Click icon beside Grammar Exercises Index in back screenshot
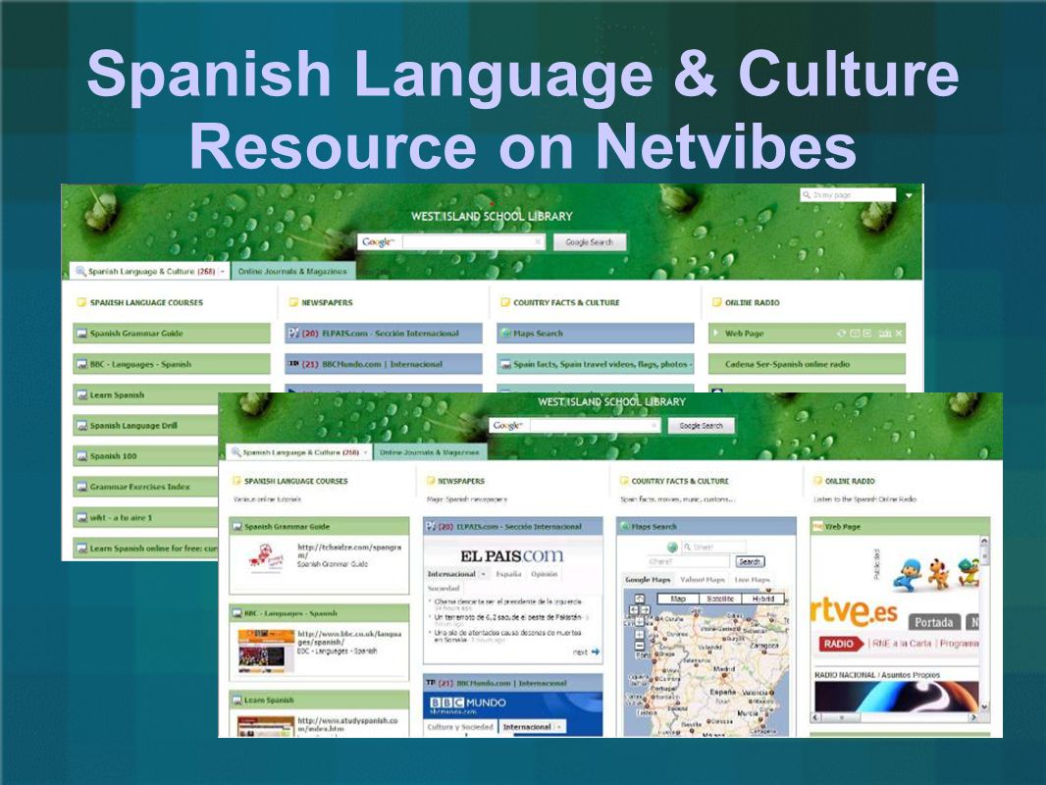 click(81, 487)
